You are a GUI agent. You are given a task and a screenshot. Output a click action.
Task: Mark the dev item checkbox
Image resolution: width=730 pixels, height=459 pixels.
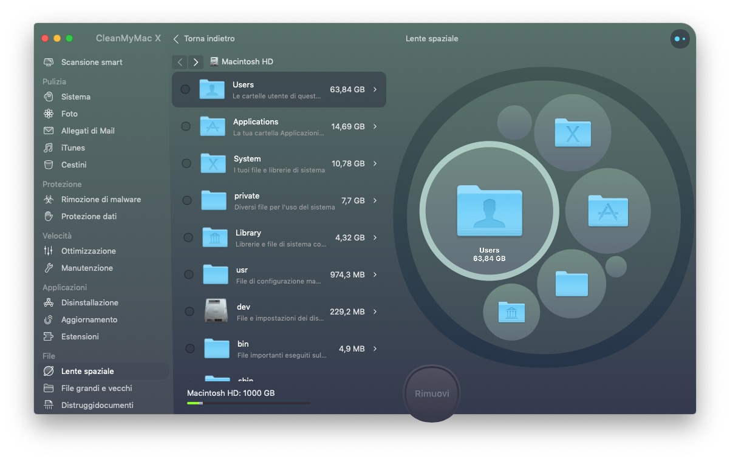pyautogui.click(x=189, y=312)
